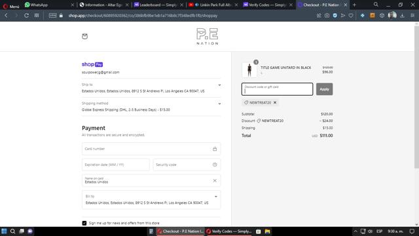Click the - $24.00 discount amount
The image size is (419, 236).
(326, 121)
